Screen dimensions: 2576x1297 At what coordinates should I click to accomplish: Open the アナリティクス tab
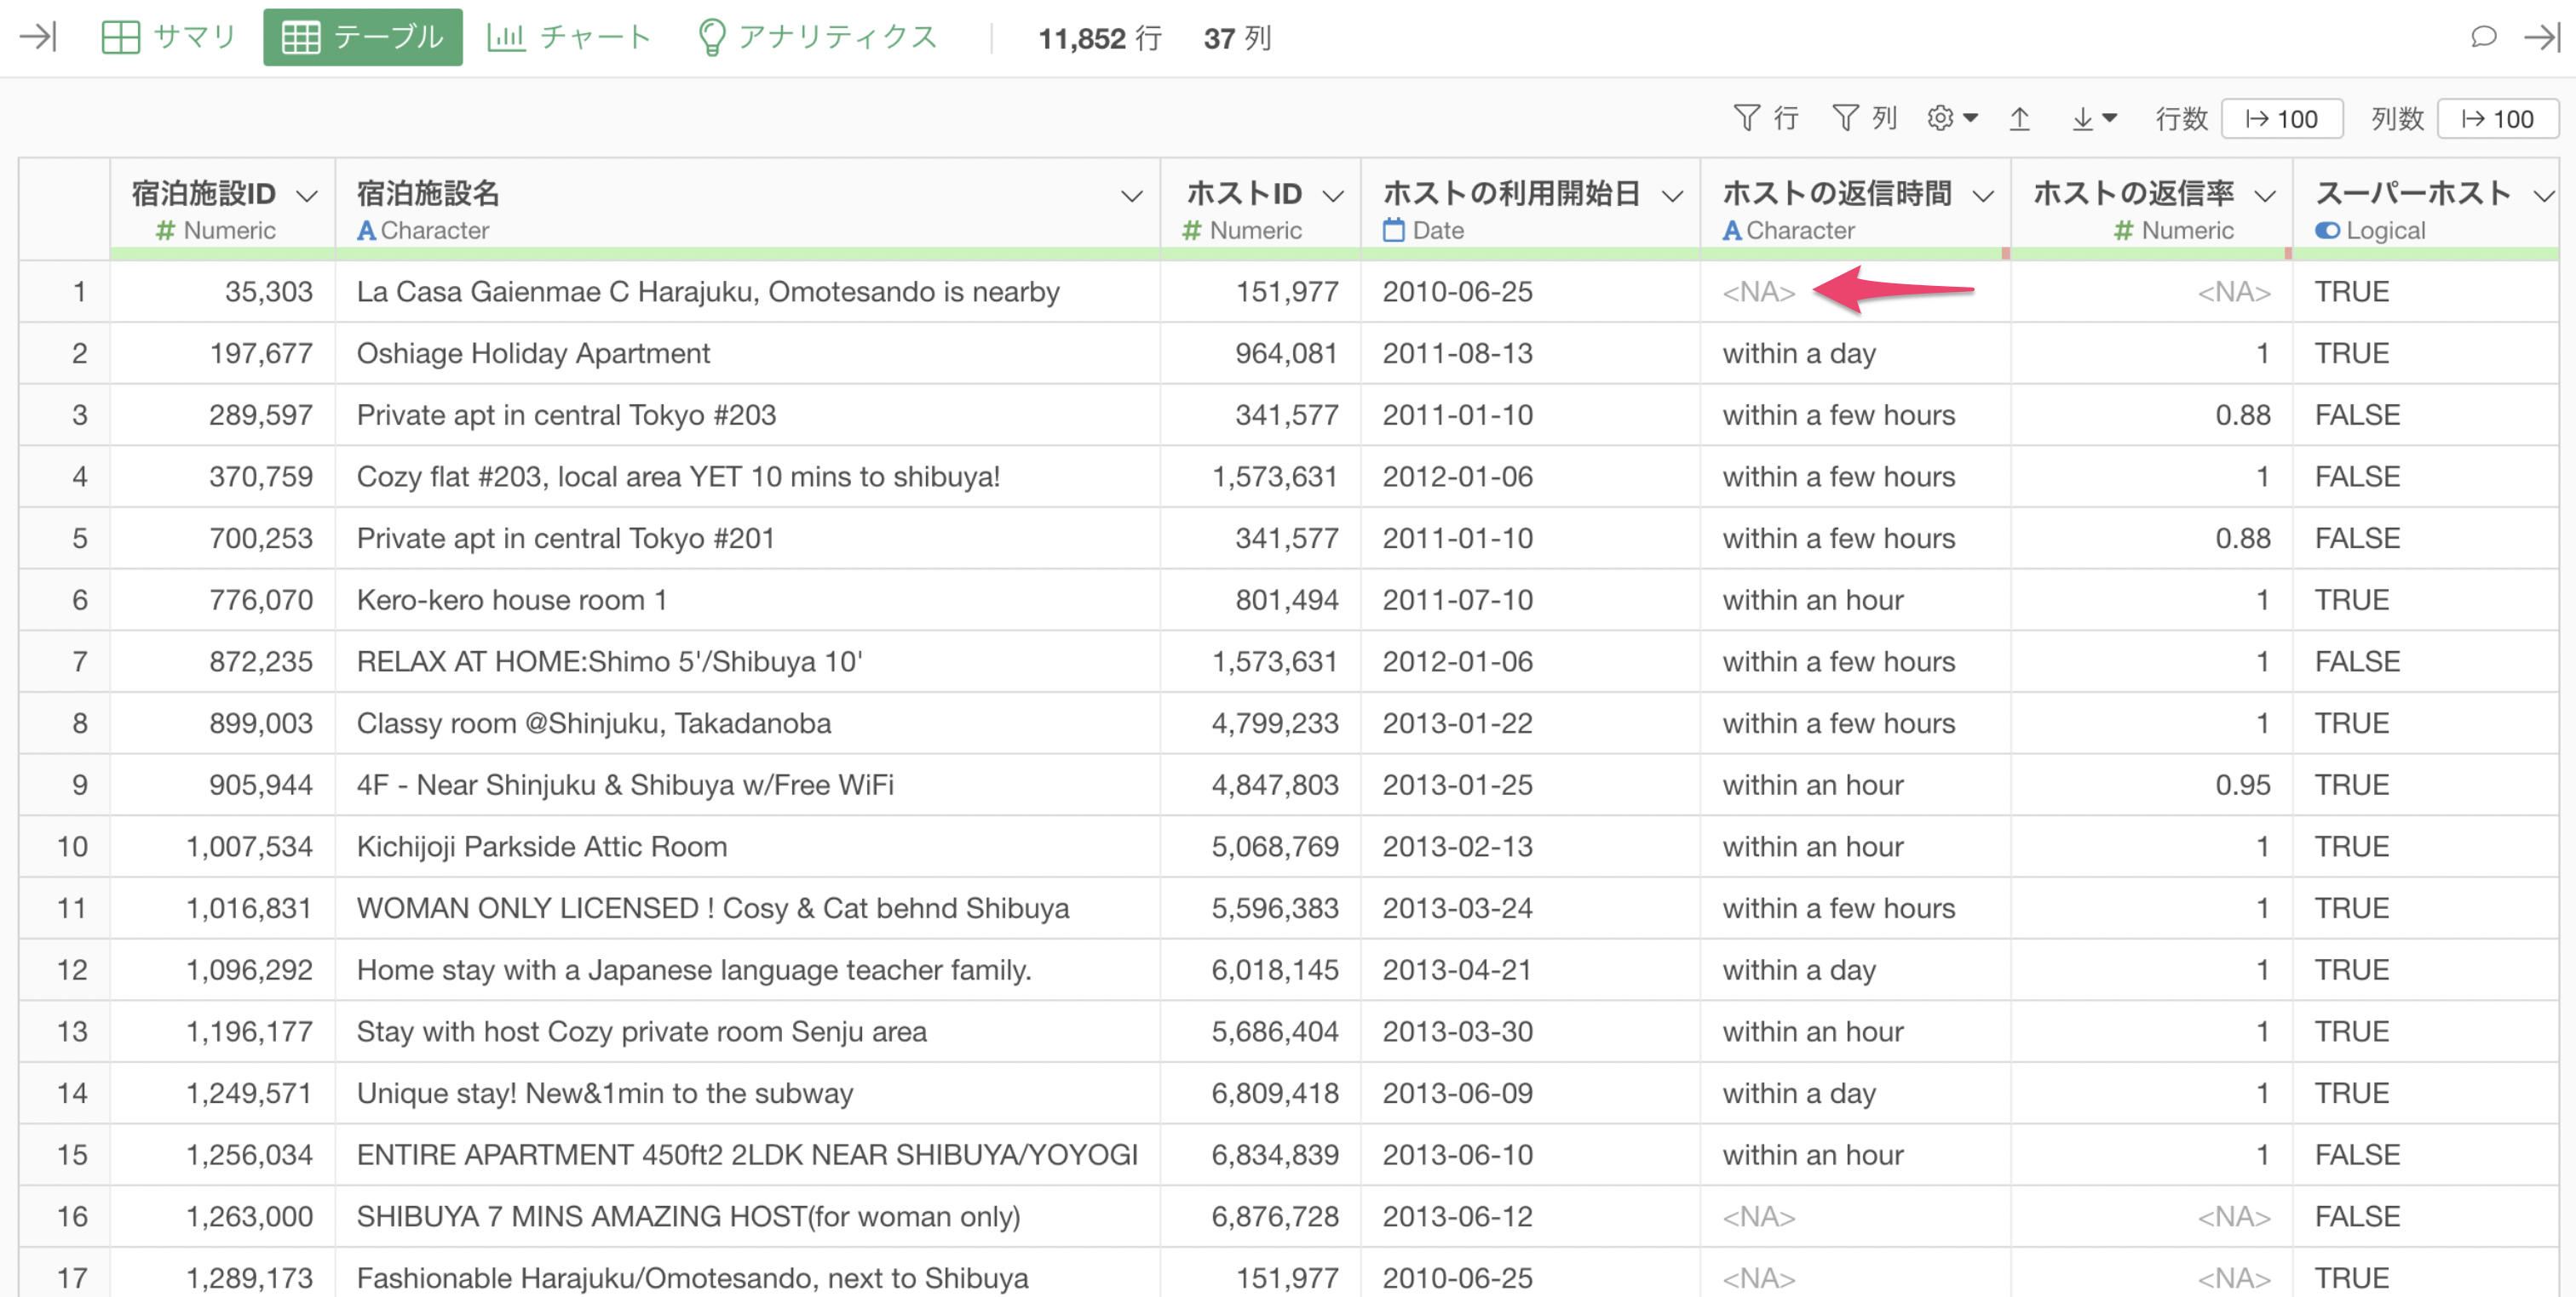pyautogui.click(x=818, y=38)
